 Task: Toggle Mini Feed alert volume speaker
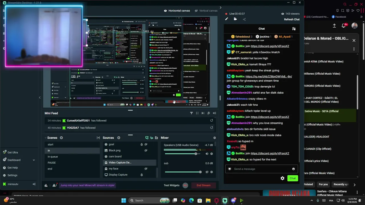coord(214,113)
